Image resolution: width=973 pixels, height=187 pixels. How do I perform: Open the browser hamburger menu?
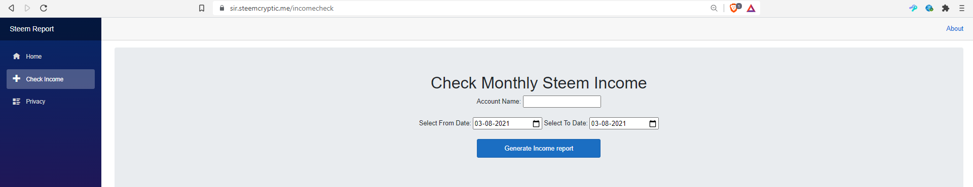tap(962, 8)
